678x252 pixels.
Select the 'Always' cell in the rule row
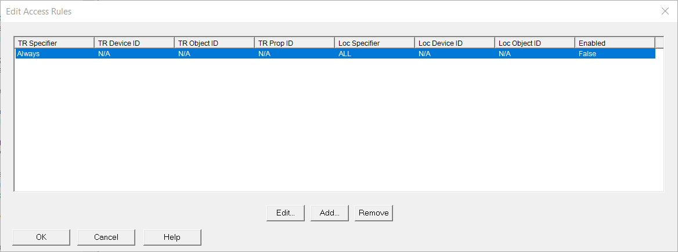point(28,53)
